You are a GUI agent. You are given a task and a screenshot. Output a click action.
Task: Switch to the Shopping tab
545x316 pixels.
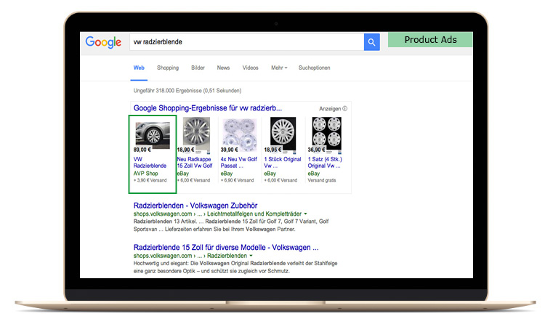pyautogui.click(x=168, y=68)
